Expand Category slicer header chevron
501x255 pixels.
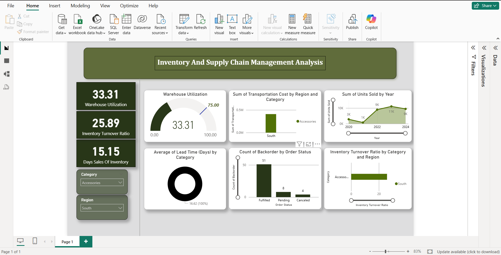click(121, 174)
